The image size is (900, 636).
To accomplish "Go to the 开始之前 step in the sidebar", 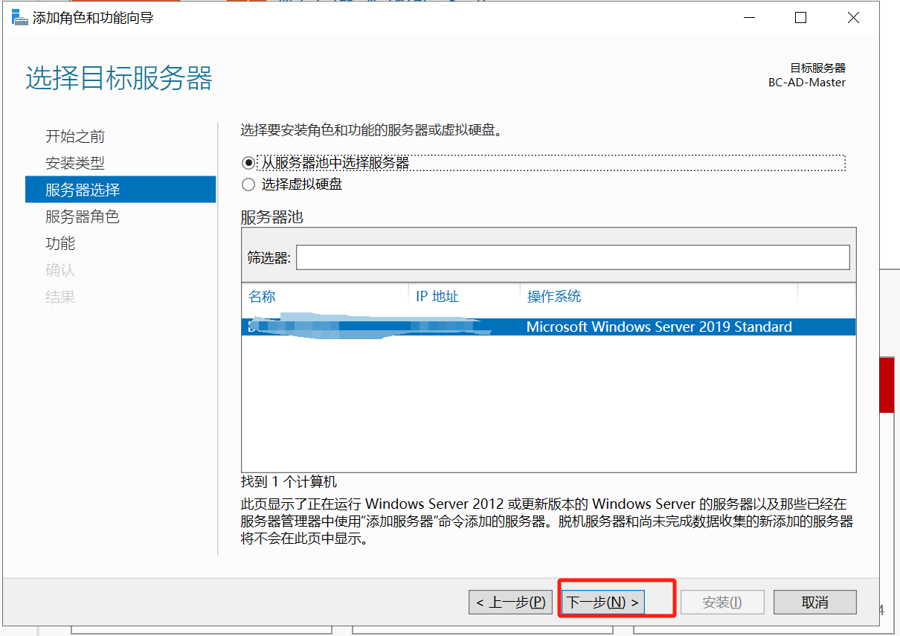I will (75, 136).
